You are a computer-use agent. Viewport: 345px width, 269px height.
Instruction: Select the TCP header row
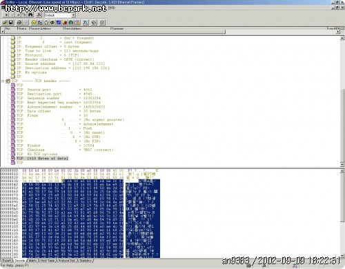point(41,81)
